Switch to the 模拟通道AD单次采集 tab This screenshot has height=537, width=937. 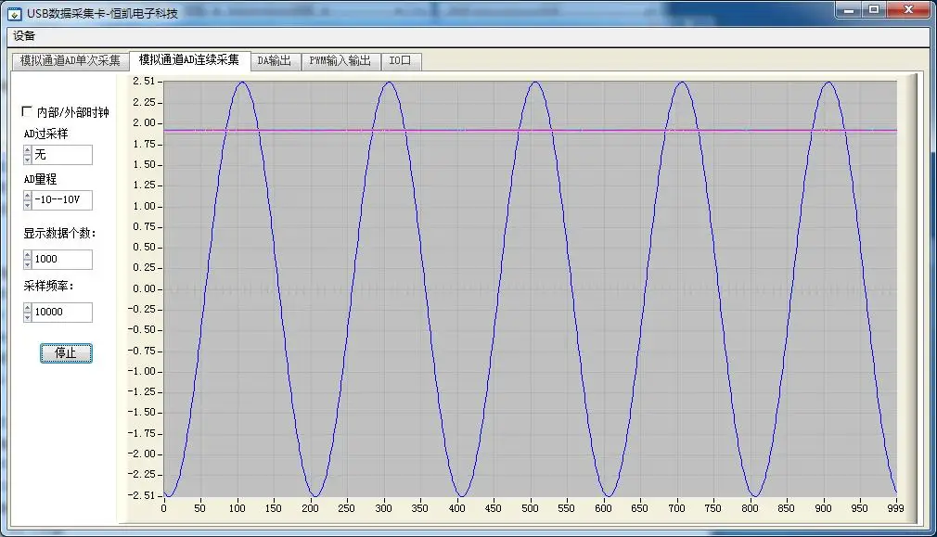pyautogui.click(x=70, y=61)
